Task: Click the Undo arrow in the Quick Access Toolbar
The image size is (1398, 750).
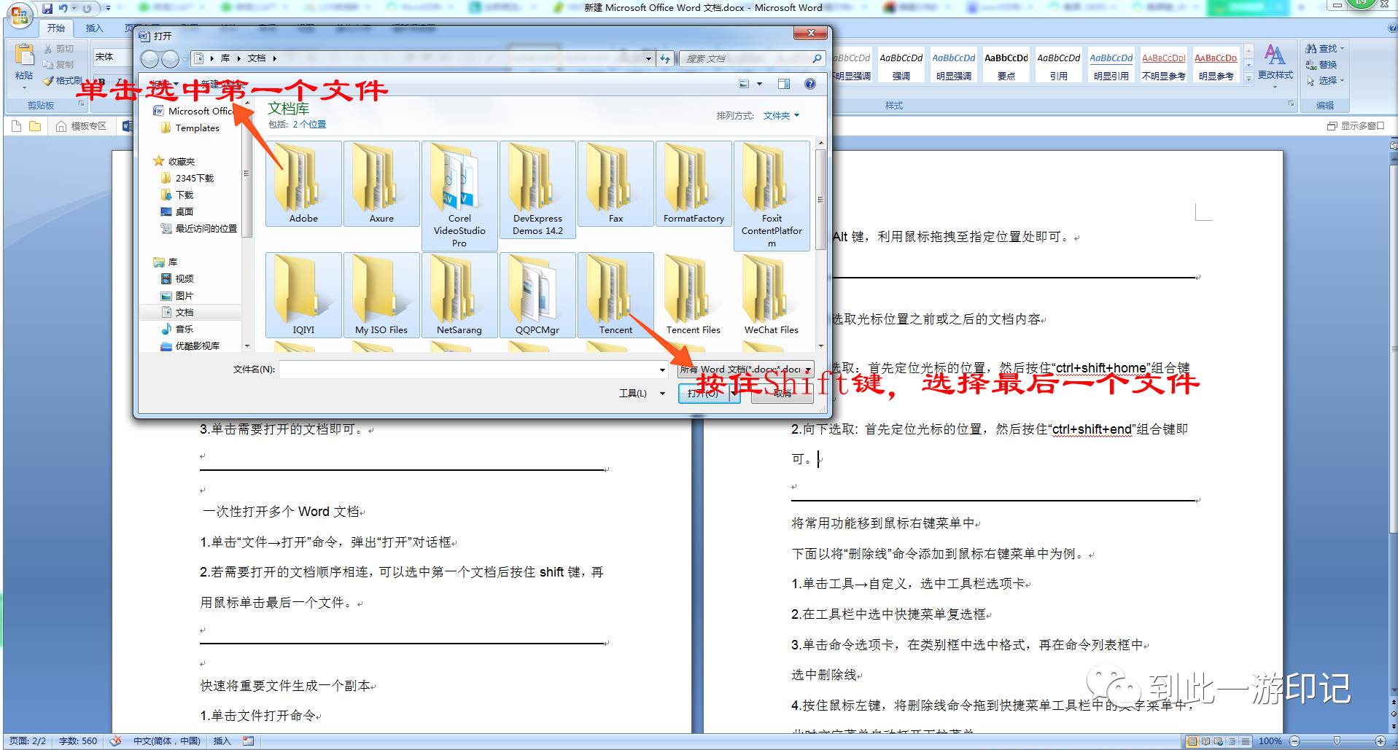Action: (x=63, y=8)
